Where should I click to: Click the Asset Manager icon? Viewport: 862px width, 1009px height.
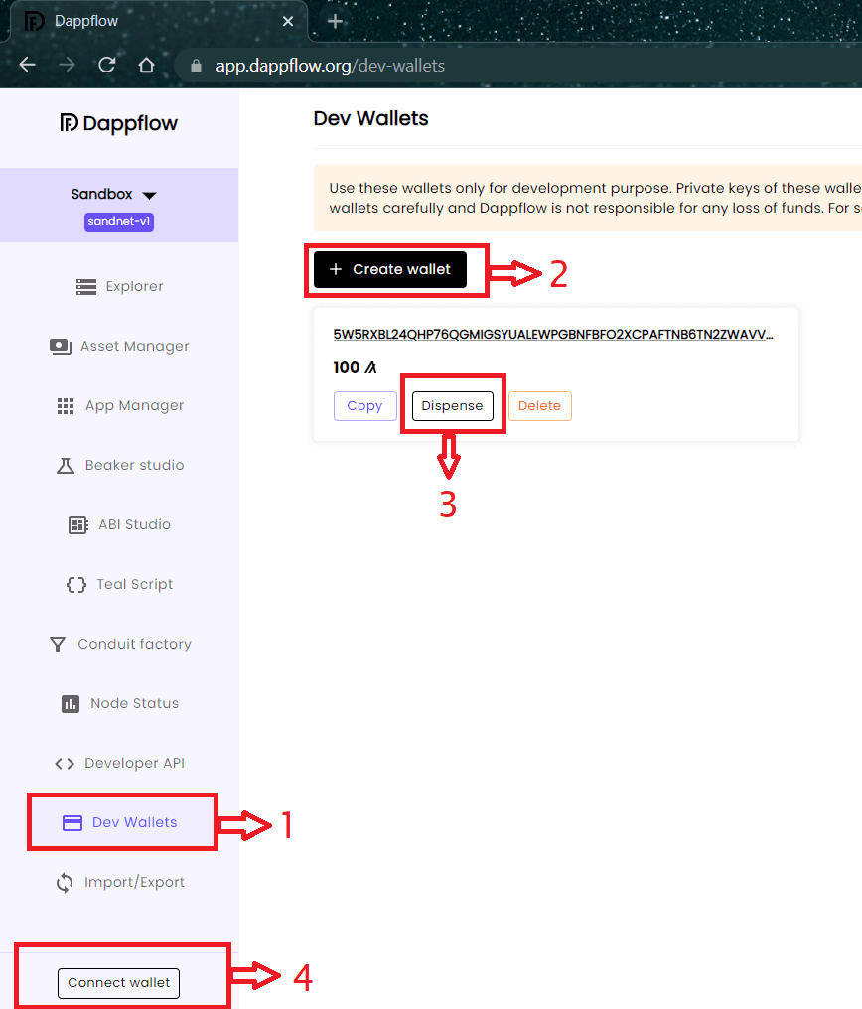pyautogui.click(x=61, y=347)
